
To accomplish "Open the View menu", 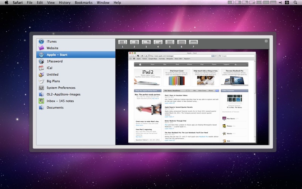I will [51, 3].
